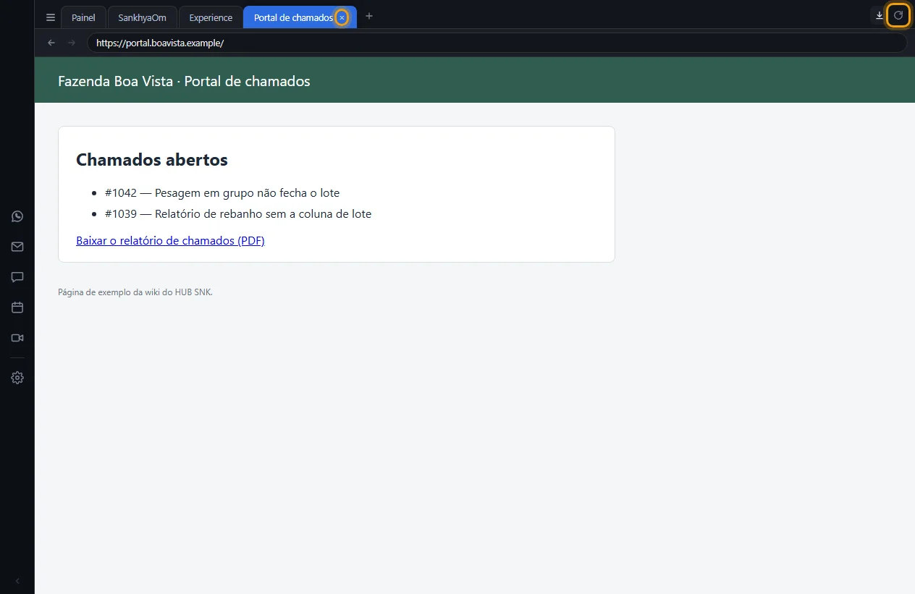The width and height of the screenshot is (915, 594).
Task: Open settings gear in the sidebar
Action: coord(17,378)
